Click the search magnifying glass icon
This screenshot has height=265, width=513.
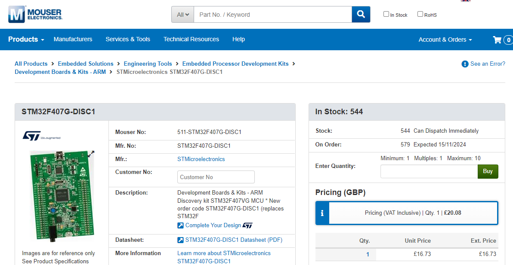click(x=361, y=14)
